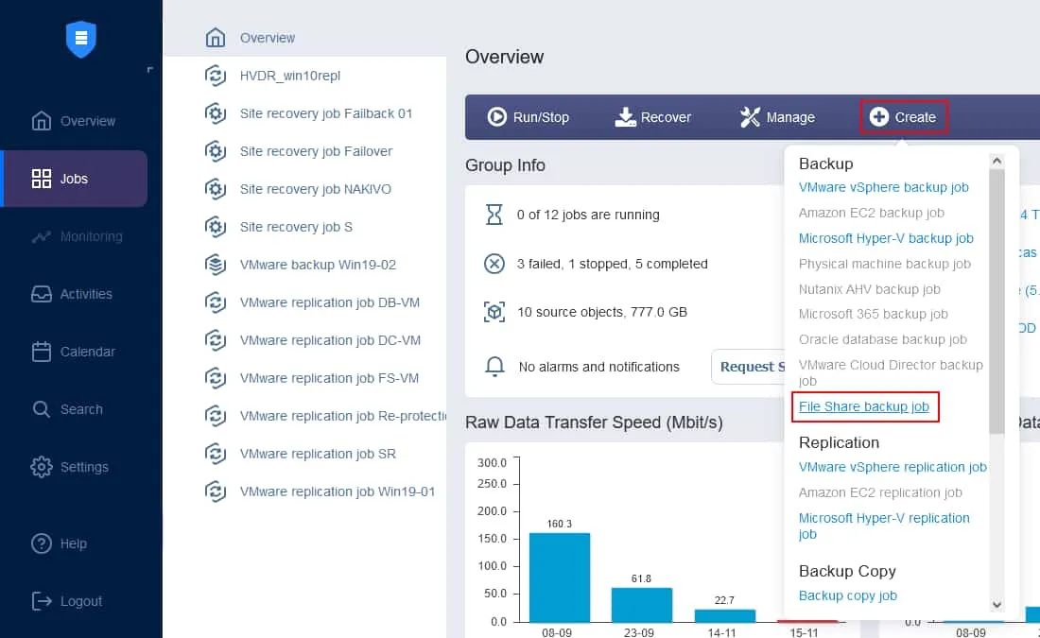Select Site recovery job Failover
Image resolution: width=1040 pixels, height=638 pixels.
click(316, 151)
